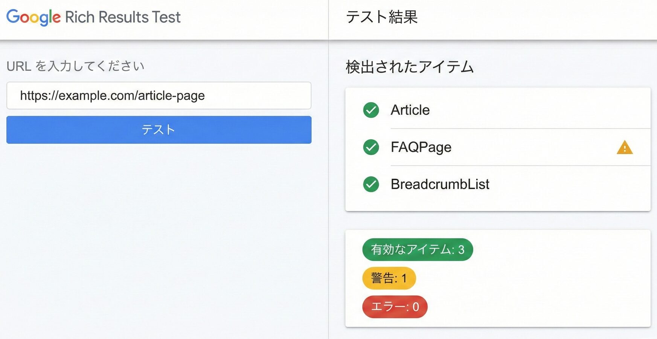Click the yellow warning triangle on FAQPage row
This screenshot has width=657, height=339.
click(x=625, y=148)
